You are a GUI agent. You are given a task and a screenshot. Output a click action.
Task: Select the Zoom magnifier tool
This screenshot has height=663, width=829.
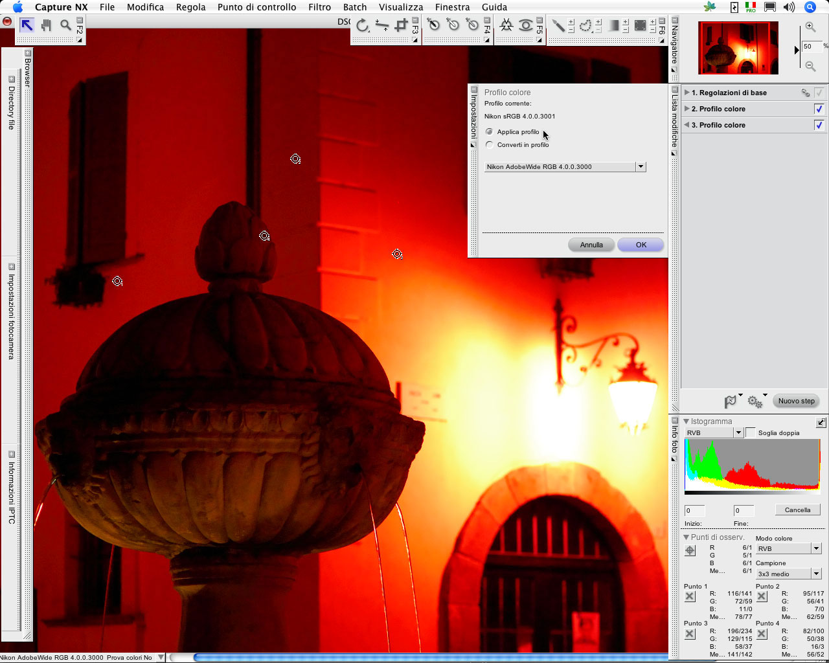[65, 25]
